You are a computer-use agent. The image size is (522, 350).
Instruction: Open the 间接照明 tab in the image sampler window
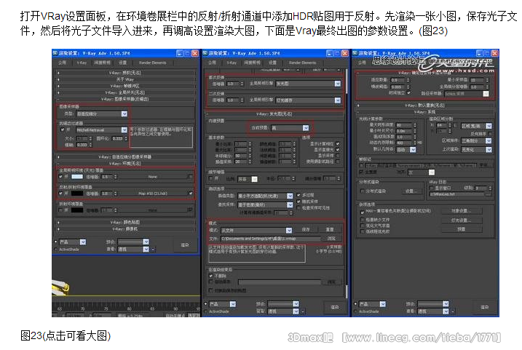(x=102, y=63)
